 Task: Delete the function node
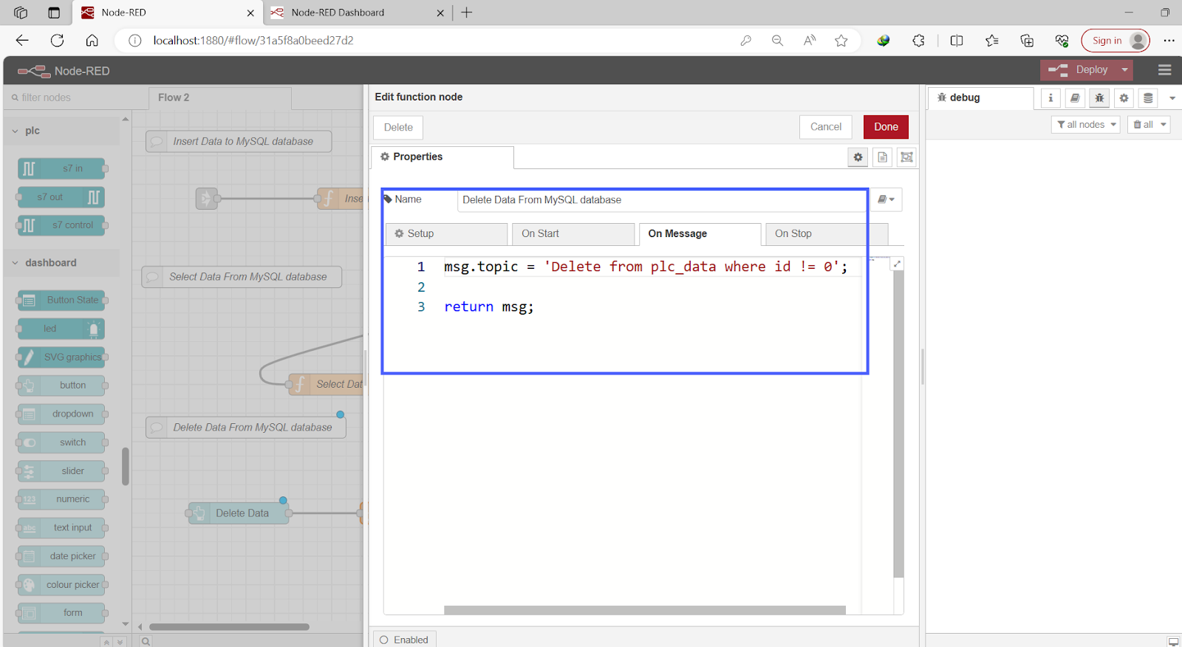tap(398, 128)
